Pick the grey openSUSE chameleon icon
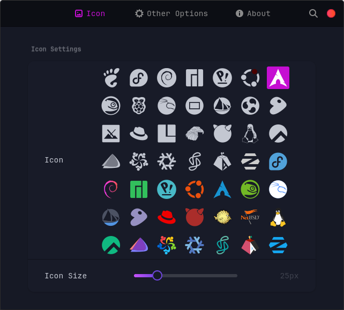 pyautogui.click(x=111, y=106)
